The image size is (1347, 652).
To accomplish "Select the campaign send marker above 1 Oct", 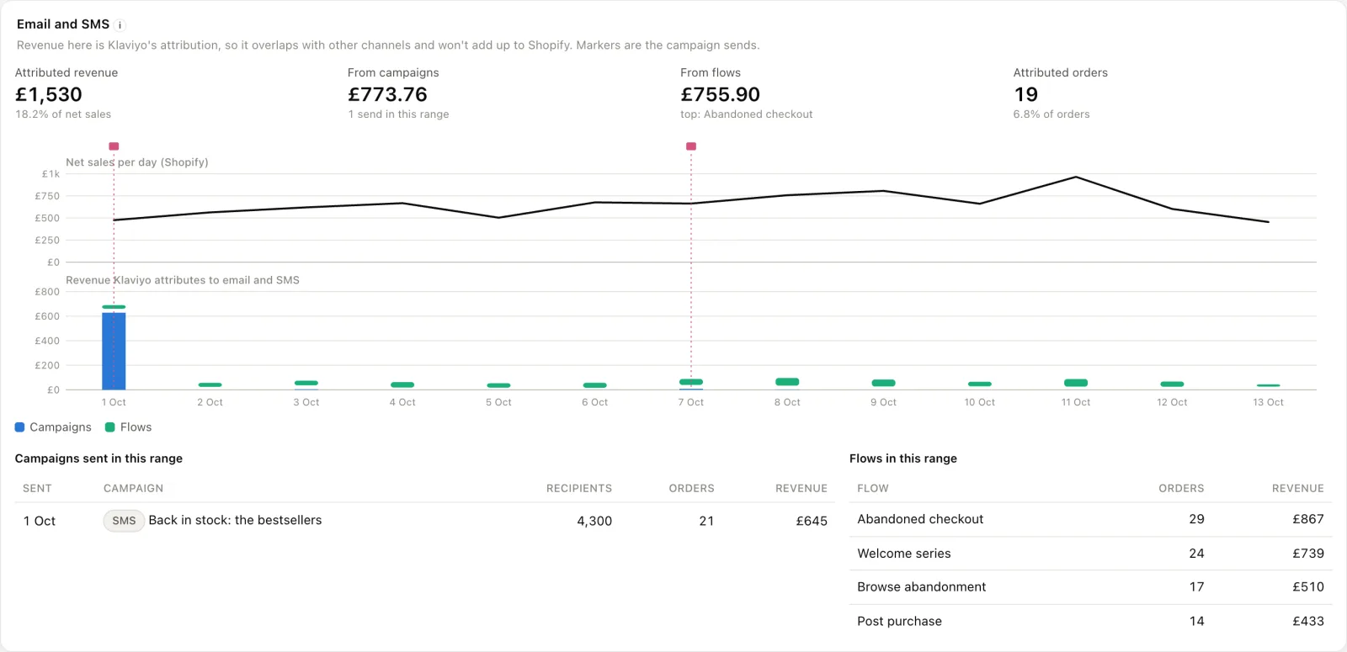I will 114,146.
